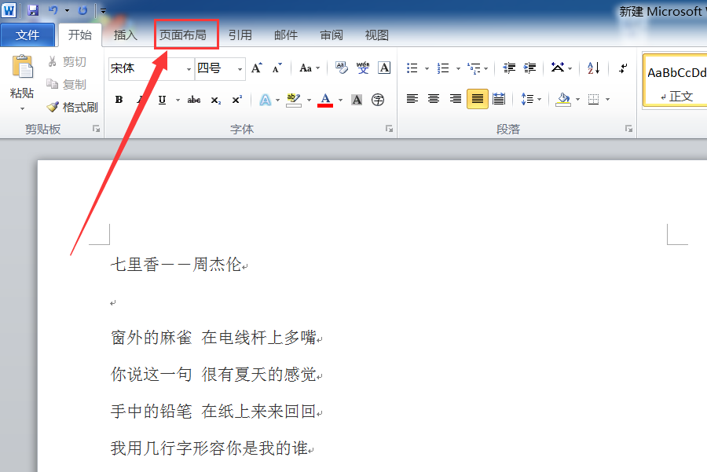Open the 段落 dialog launcher
Viewport: 707px width, 472px height.
tap(628, 129)
